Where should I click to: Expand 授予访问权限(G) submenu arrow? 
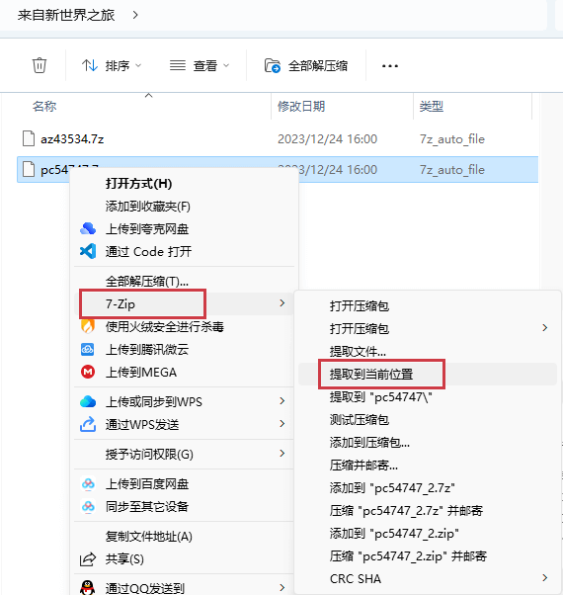coord(281,454)
